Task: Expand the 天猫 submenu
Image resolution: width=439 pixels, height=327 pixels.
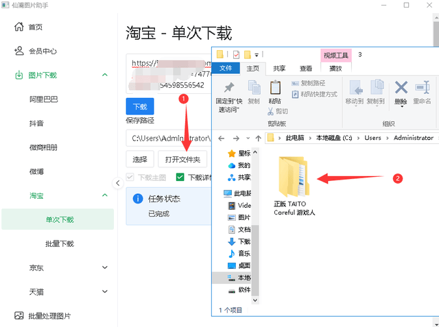Action: tap(105, 291)
